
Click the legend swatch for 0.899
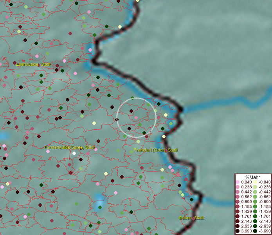238,202
